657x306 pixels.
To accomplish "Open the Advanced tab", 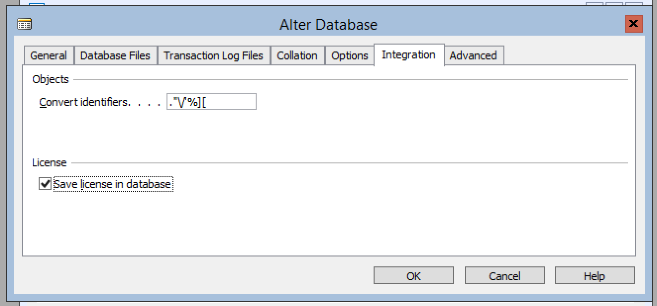I will point(473,55).
